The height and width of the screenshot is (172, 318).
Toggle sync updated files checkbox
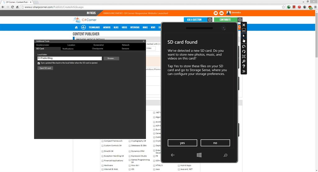tap(39, 63)
